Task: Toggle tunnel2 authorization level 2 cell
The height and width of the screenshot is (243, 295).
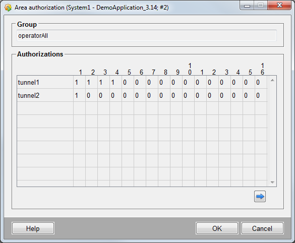Action: [x=91, y=95]
